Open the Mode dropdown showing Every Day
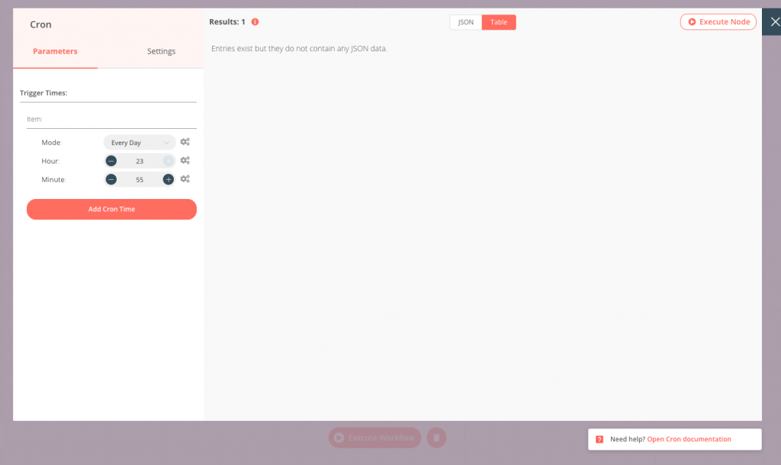The image size is (781, 465). pos(140,143)
